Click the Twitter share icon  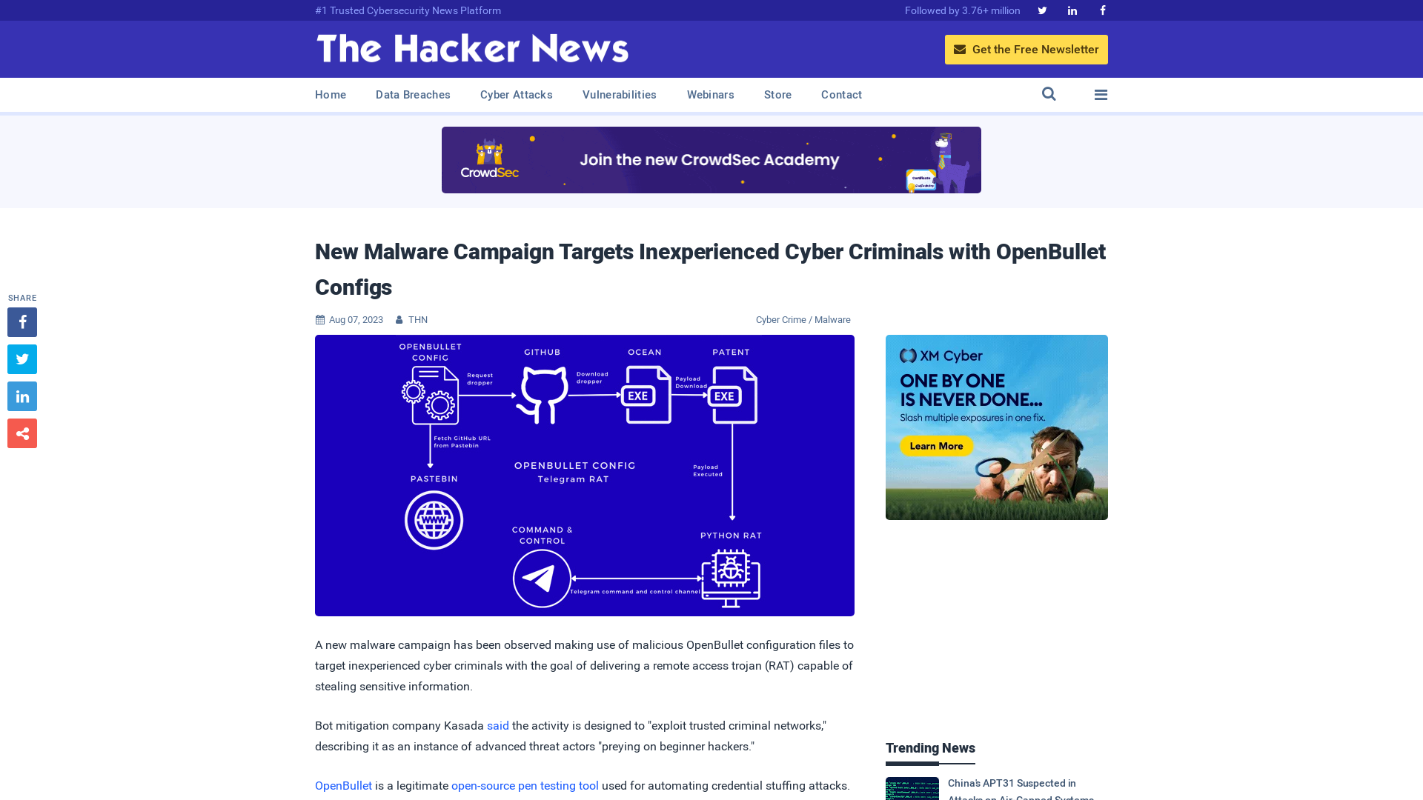pyautogui.click(x=21, y=359)
